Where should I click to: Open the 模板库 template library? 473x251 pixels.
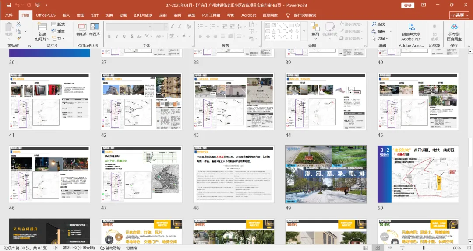click(82, 29)
